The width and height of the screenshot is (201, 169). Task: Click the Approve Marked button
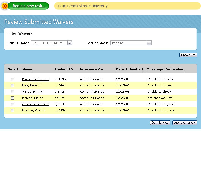185,123
